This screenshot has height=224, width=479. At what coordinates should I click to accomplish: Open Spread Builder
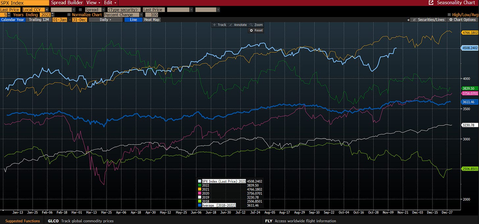point(67,3)
